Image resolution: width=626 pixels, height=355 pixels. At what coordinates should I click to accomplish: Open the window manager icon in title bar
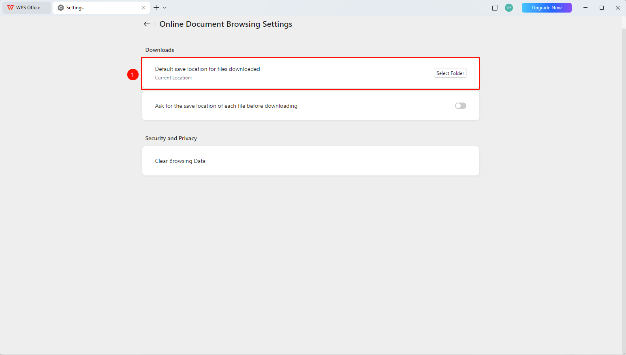495,8
